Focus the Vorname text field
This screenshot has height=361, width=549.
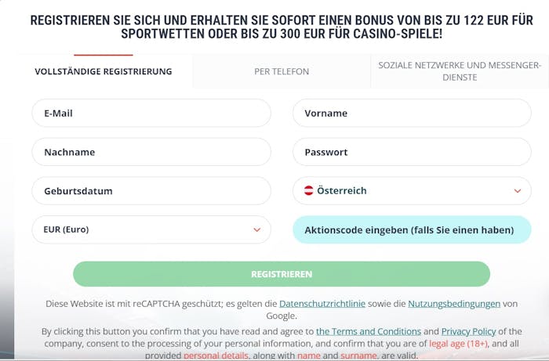412,113
